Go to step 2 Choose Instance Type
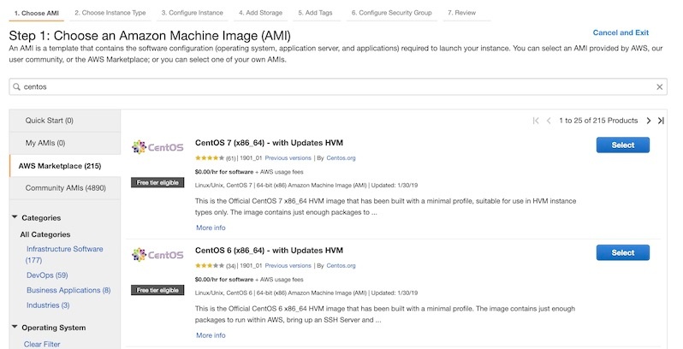The image size is (683, 349). [x=110, y=13]
